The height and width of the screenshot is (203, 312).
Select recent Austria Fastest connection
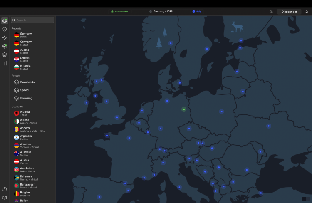32,51
